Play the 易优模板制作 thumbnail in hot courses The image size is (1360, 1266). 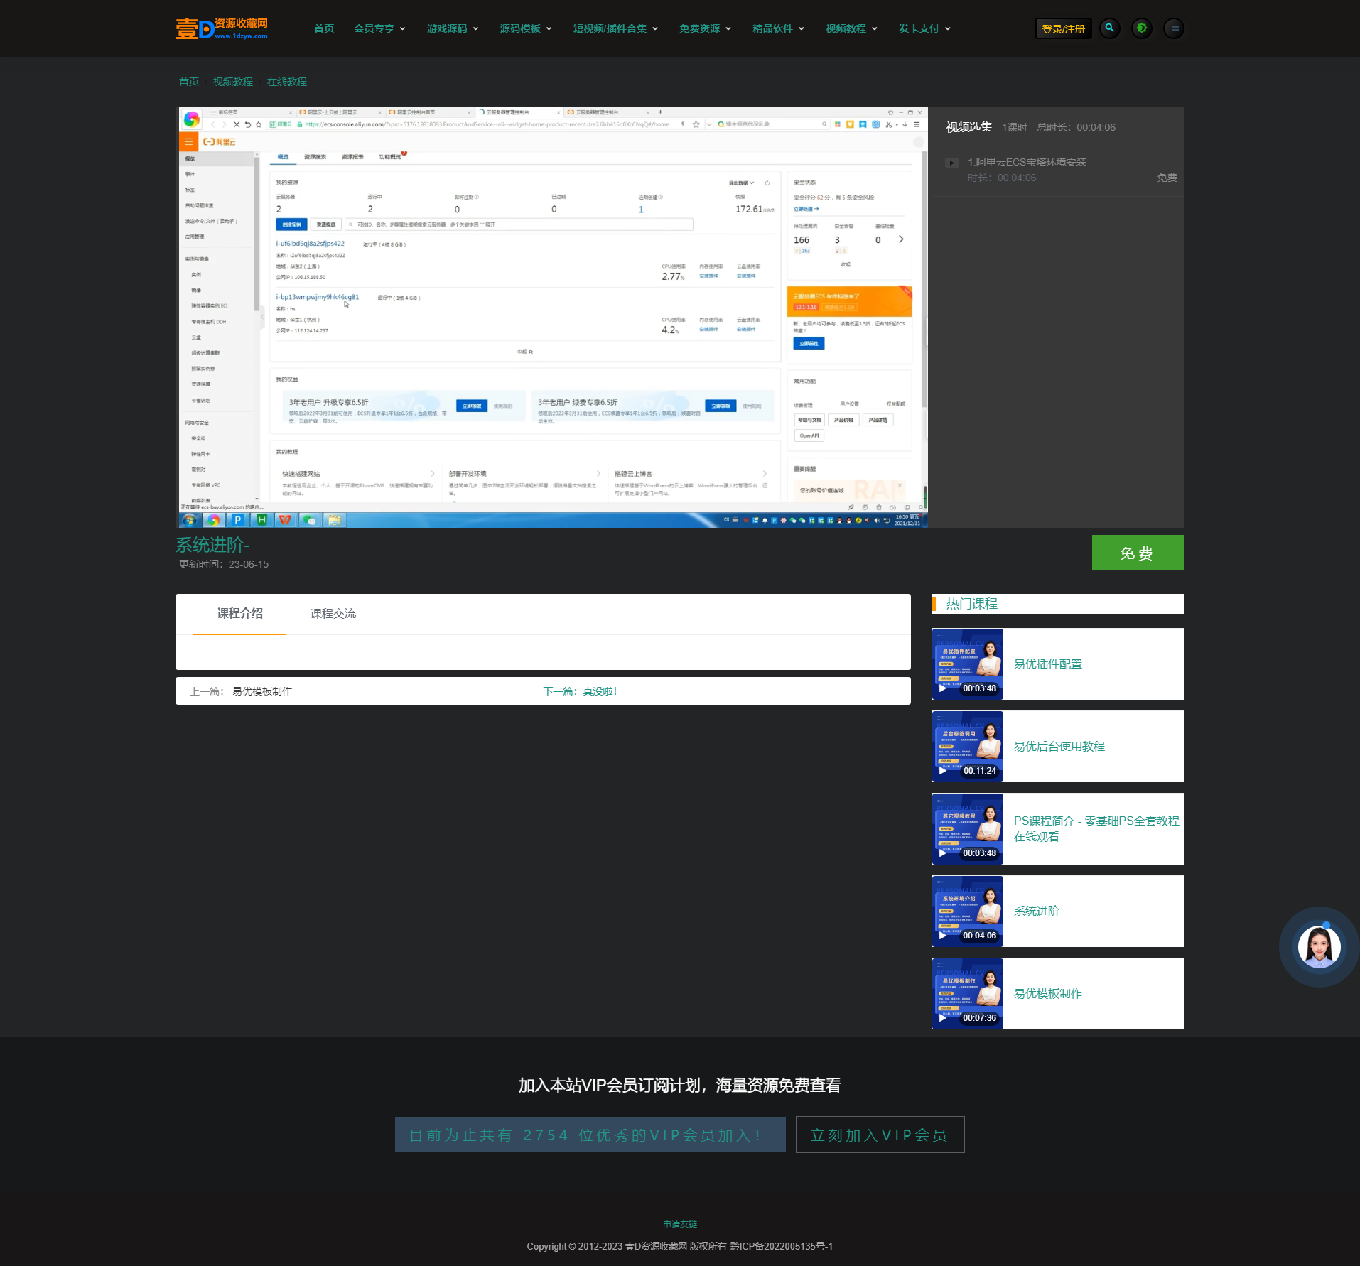coord(967,993)
